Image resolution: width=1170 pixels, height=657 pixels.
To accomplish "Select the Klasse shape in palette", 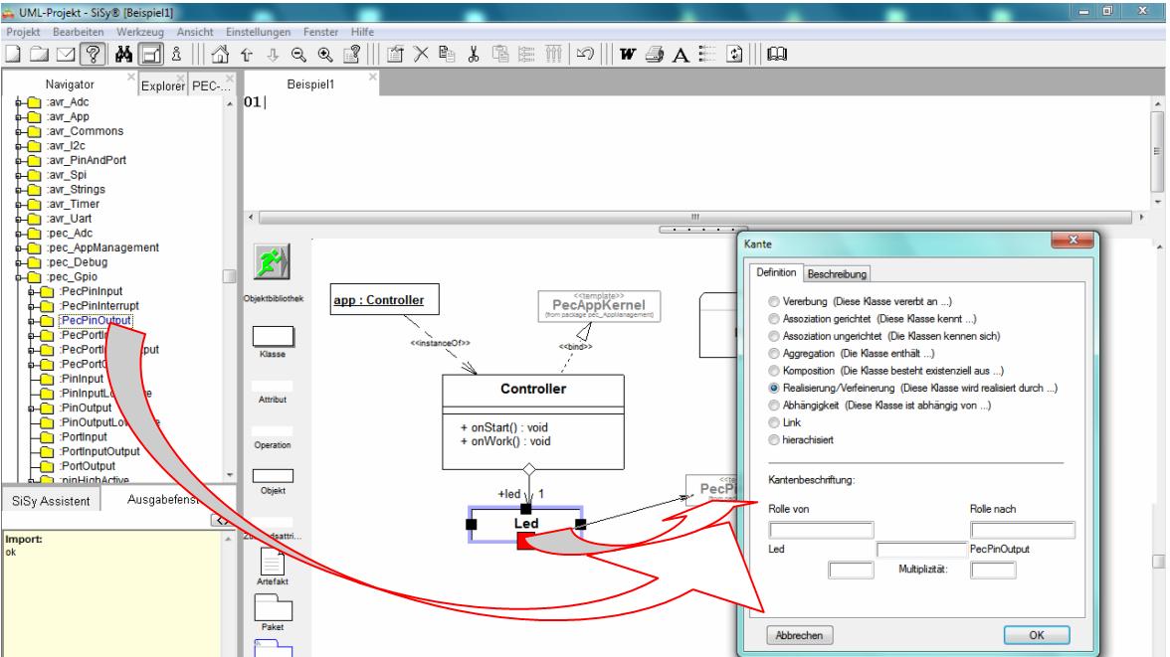I will [x=273, y=336].
